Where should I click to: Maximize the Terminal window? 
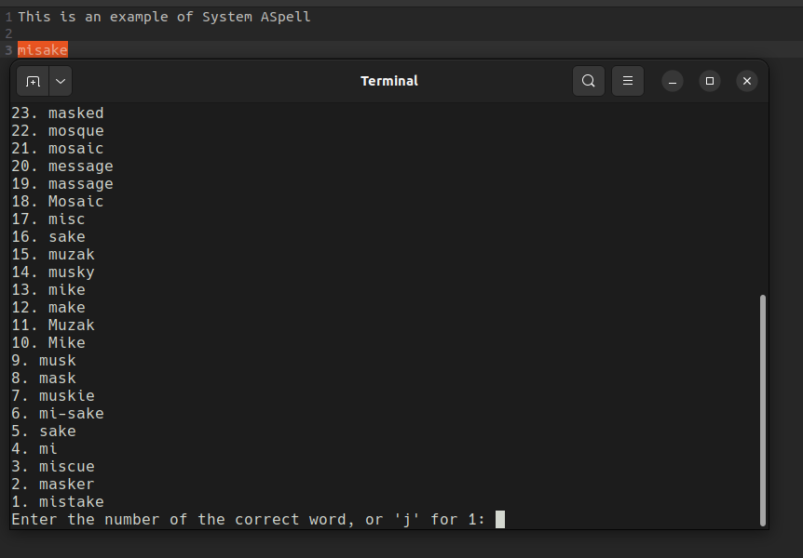[x=710, y=81]
